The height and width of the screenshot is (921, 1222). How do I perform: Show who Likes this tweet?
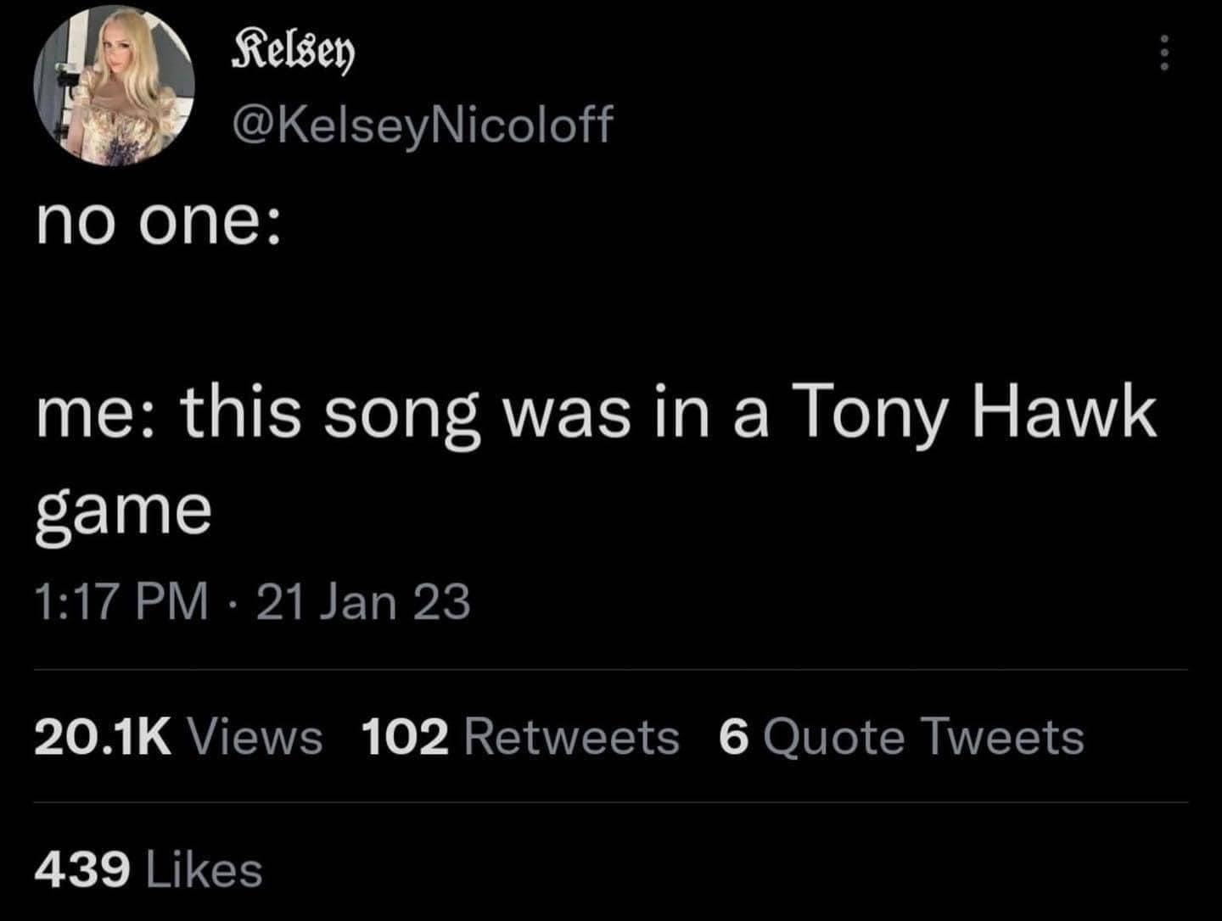coord(205,870)
